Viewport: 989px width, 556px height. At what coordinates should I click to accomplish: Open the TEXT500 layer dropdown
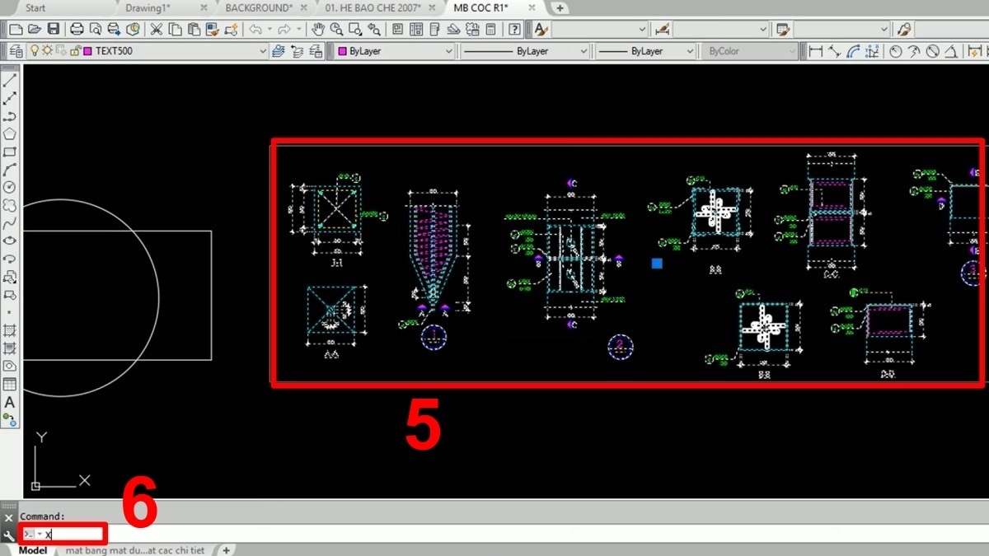coord(263,51)
